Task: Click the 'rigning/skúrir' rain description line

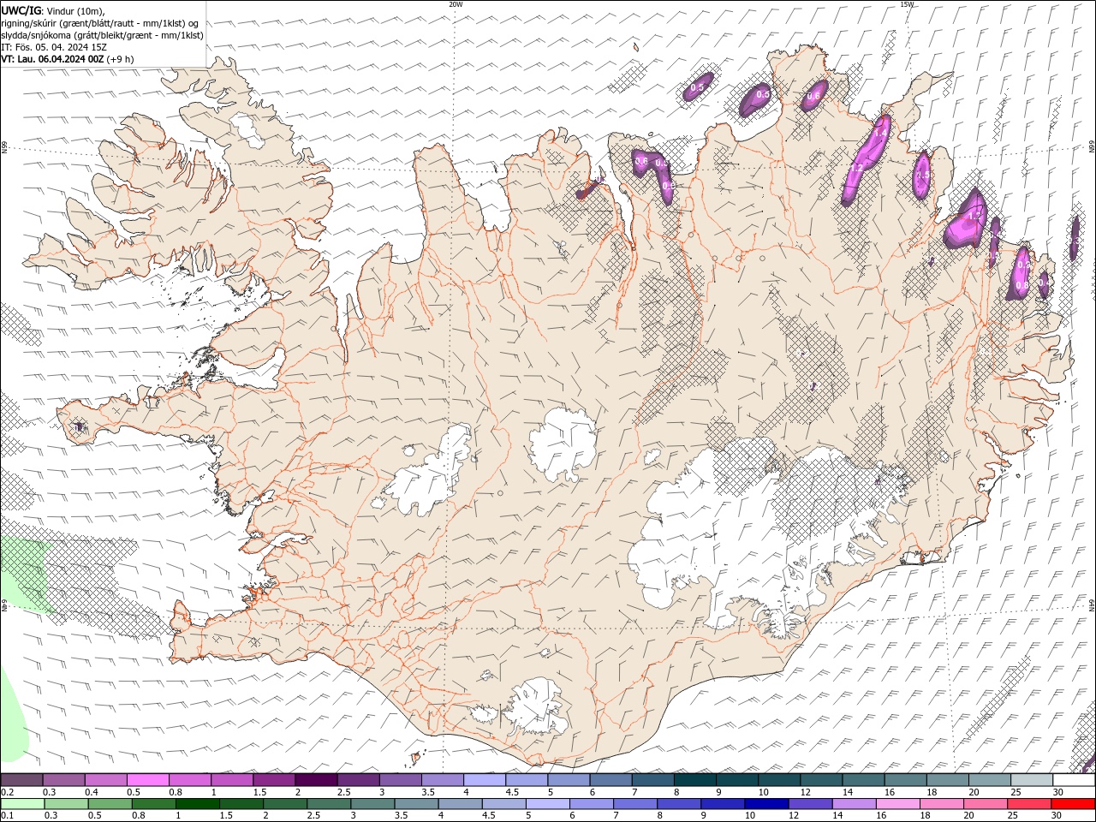Action: [100, 23]
